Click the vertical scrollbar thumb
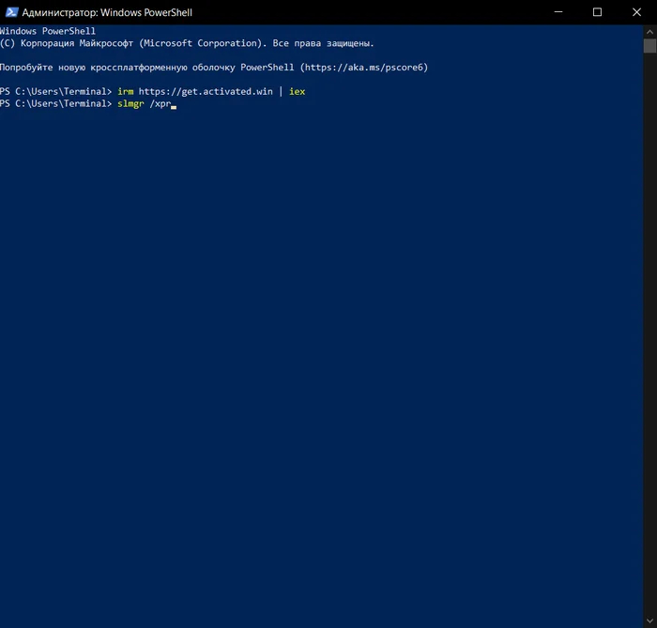 pos(649,45)
